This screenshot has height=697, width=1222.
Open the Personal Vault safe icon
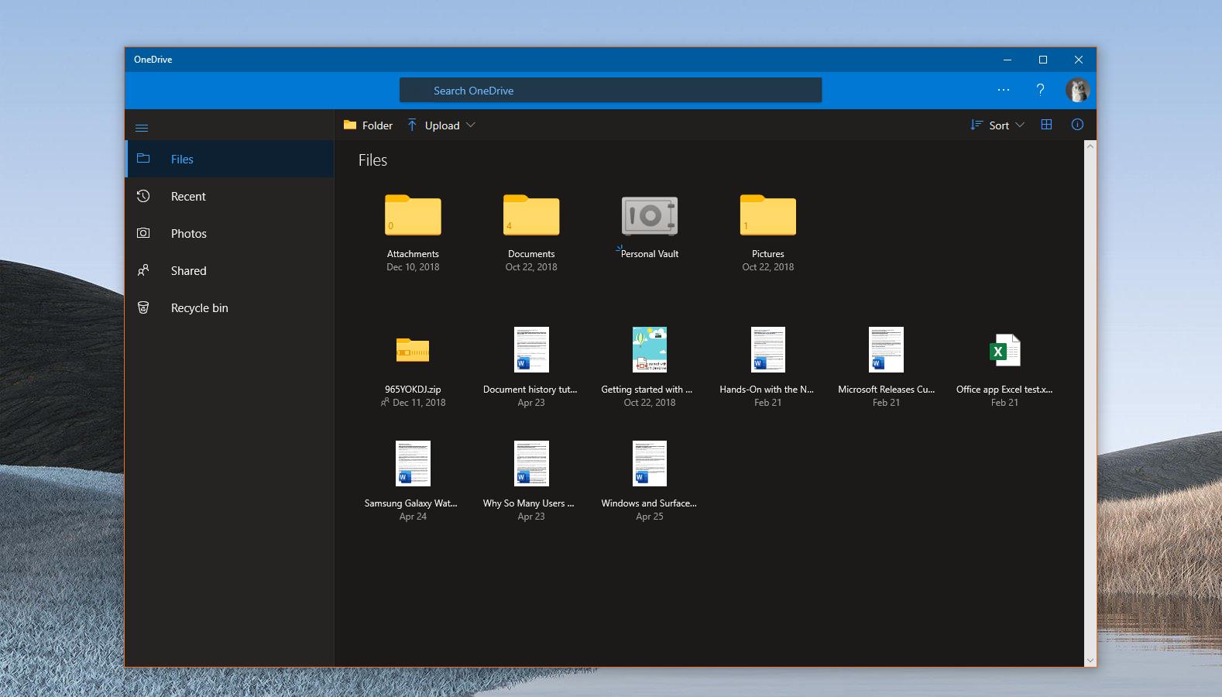650,215
